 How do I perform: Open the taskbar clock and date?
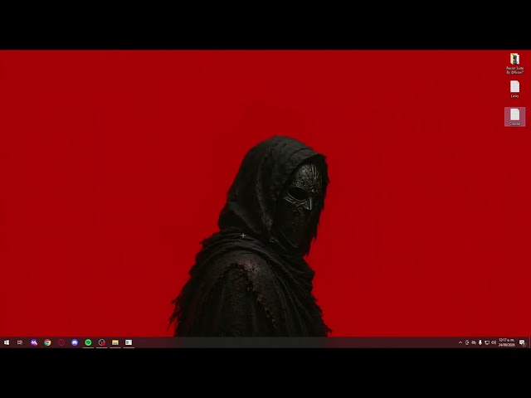click(507, 342)
